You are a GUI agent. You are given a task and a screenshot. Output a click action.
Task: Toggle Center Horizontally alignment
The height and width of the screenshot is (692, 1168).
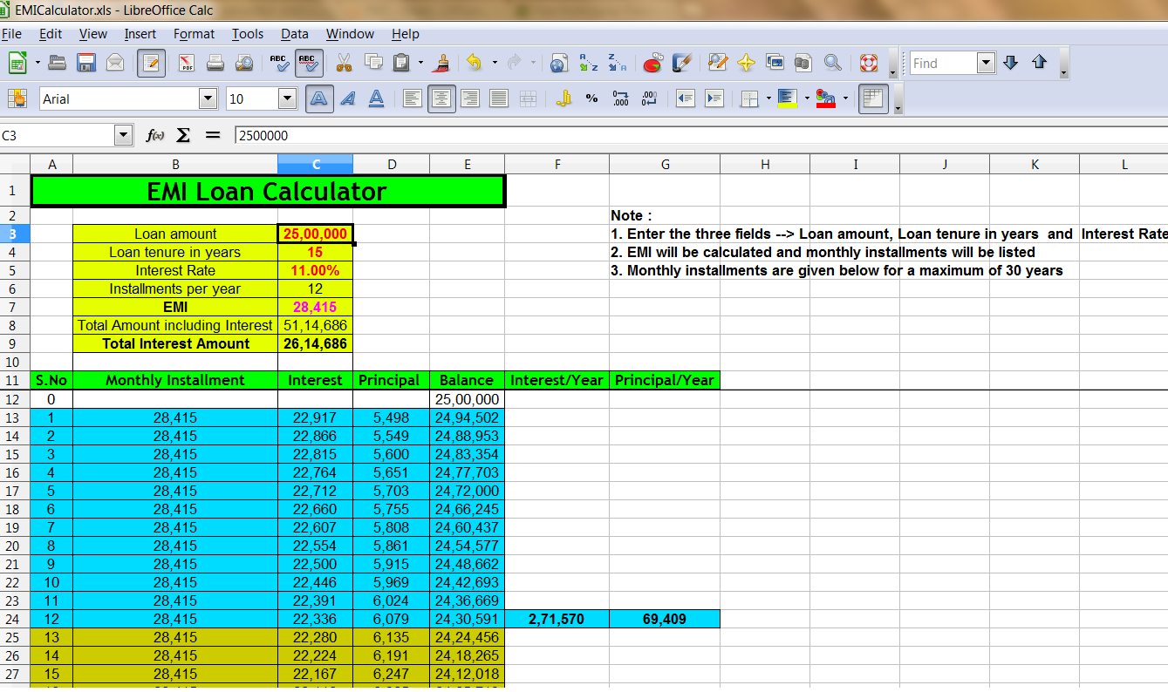(x=441, y=98)
